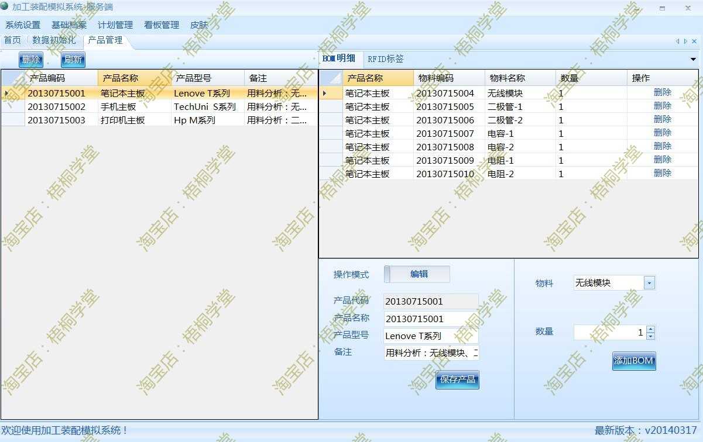Click the 手机主板 product name cell

coord(135,106)
